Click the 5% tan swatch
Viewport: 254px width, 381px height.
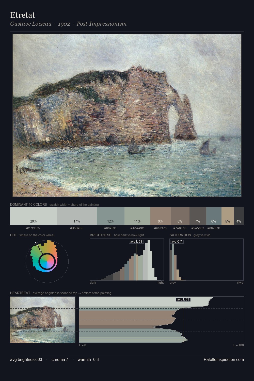pyautogui.click(x=228, y=216)
